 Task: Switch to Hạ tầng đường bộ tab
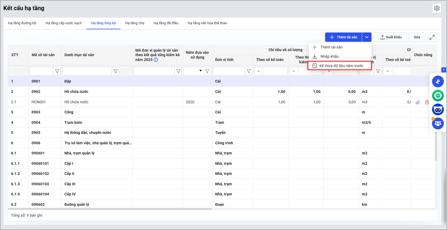(x=22, y=23)
